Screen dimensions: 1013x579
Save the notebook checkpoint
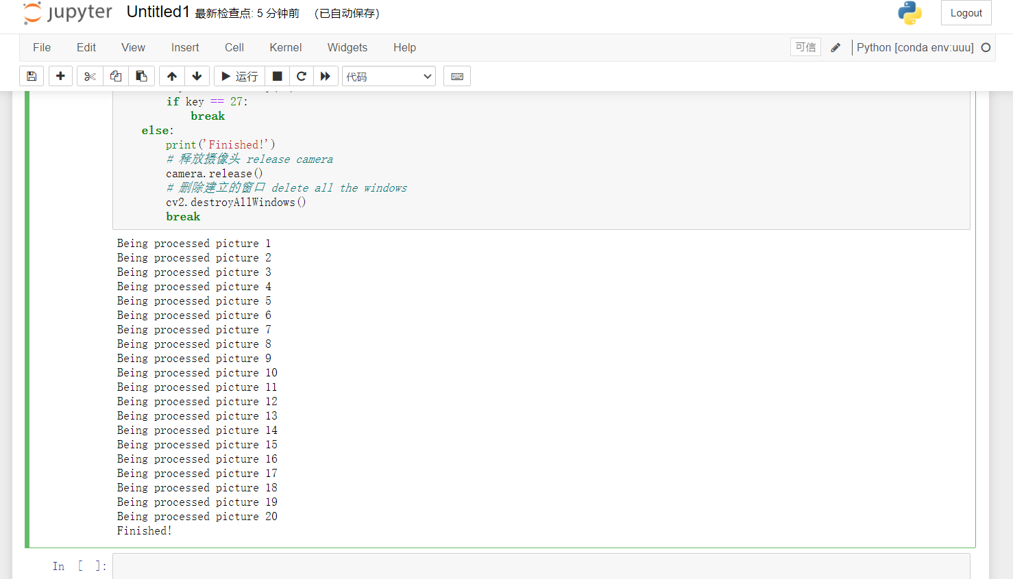tap(31, 76)
